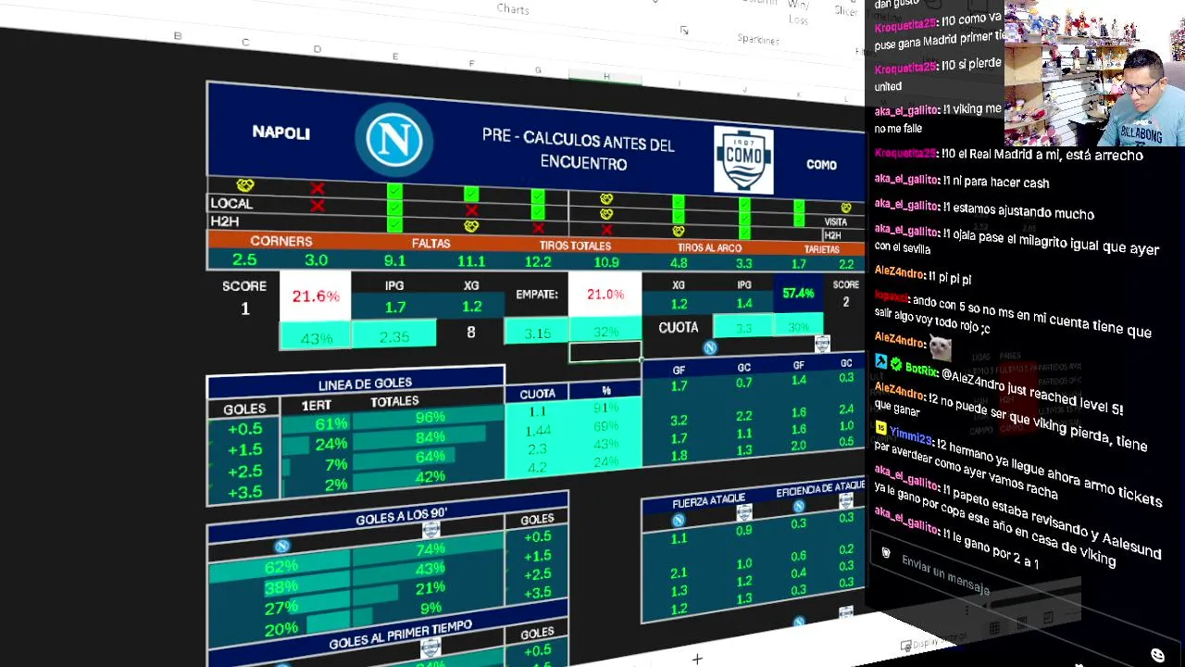
Task: Click the LINEA DE GOLES table title
Action: pos(365,384)
